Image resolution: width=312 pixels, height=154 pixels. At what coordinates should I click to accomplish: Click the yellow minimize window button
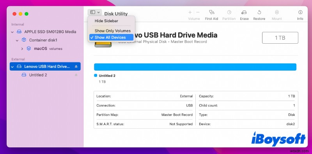21,14
